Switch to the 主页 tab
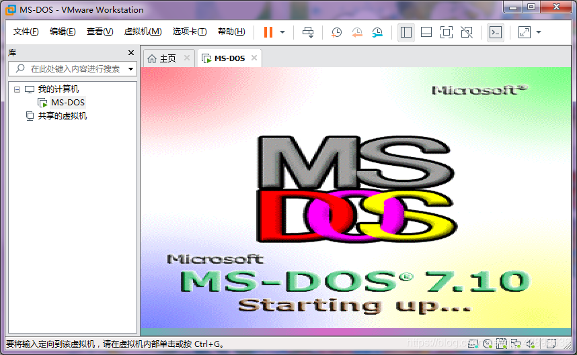The height and width of the screenshot is (355, 577). (x=168, y=58)
